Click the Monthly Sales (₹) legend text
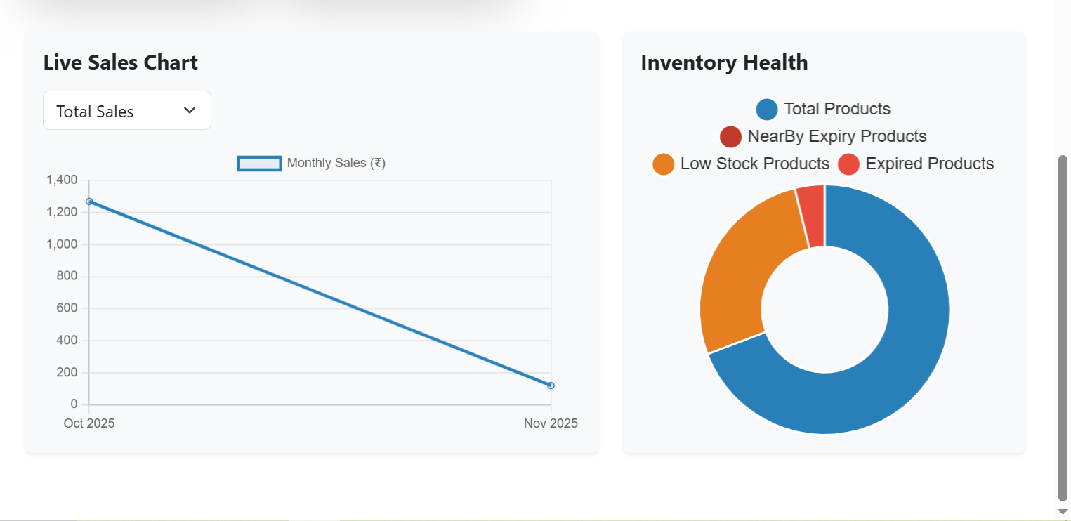This screenshot has width=1071, height=521. pyautogui.click(x=336, y=163)
